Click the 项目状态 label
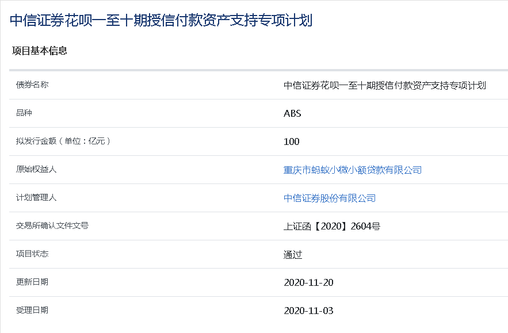The image size is (508, 333). 32,254
